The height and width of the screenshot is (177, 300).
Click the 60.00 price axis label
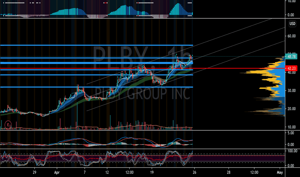tap(291, 36)
